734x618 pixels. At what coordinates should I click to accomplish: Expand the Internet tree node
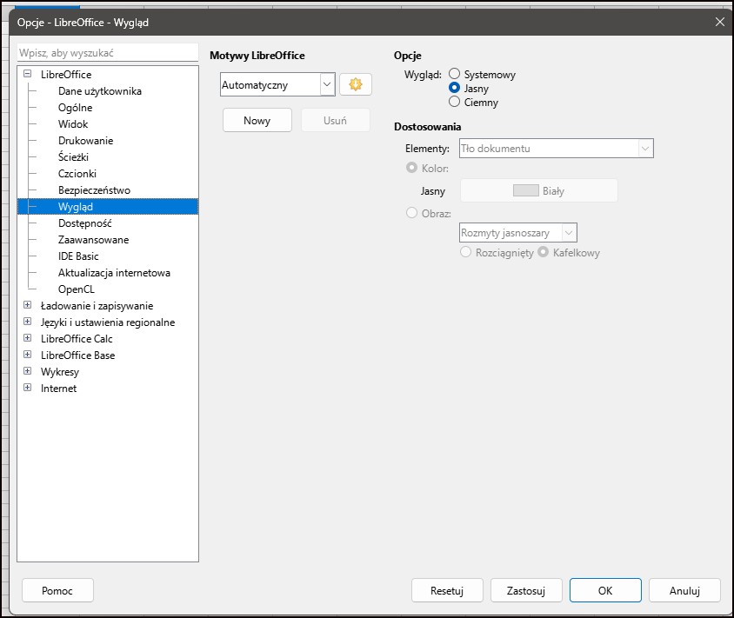click(28, 388)
